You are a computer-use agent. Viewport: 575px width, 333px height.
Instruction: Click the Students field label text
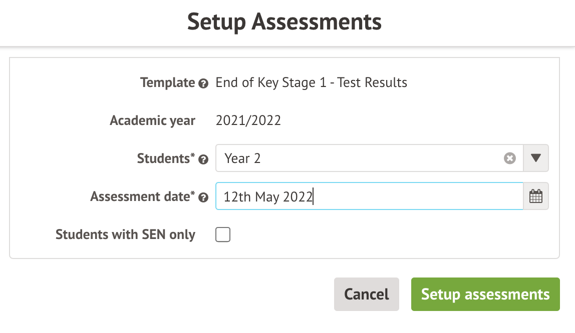tap(165, 158)
